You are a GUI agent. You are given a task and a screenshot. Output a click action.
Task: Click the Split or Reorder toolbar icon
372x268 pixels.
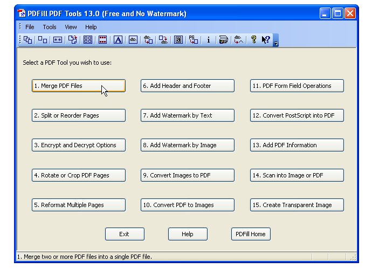[x=43, y=40]
